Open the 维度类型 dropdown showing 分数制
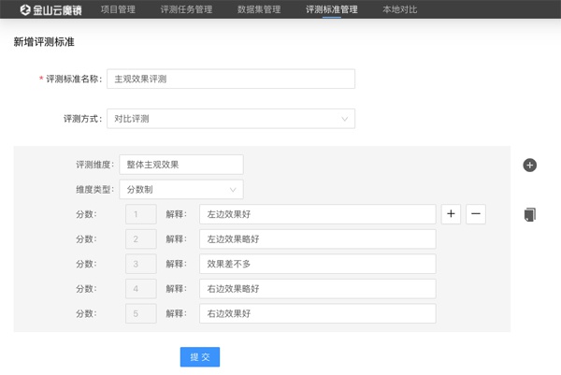Viewport: 561px width, 375px height. click(x=181, y=189)
